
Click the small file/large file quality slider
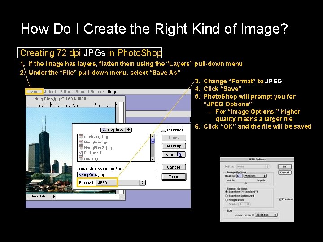246,182
